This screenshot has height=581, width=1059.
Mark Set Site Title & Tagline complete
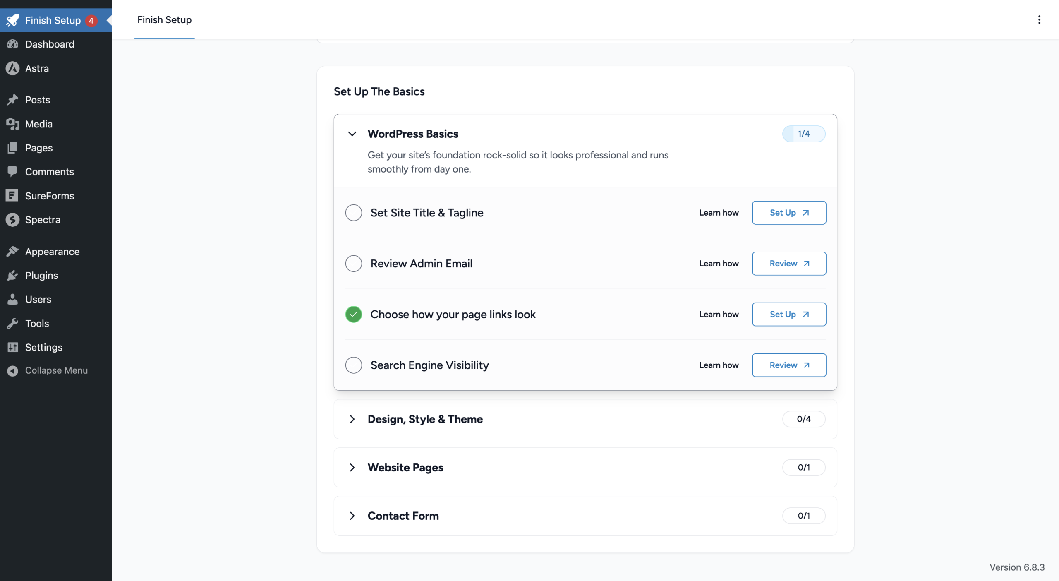coord(353,213)
